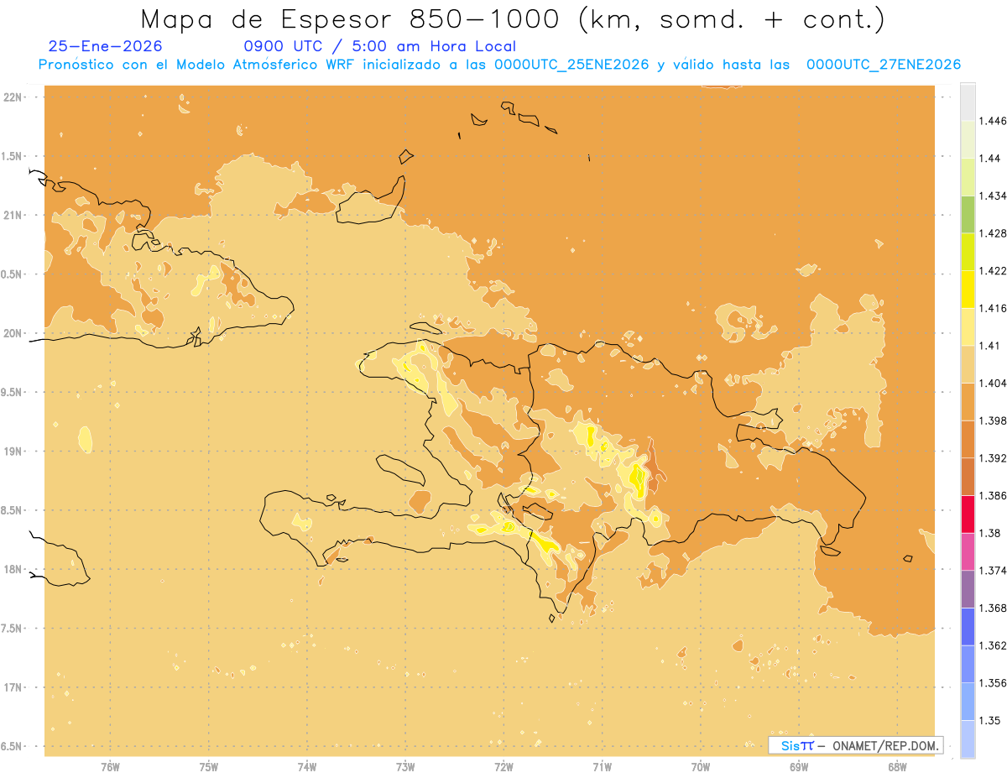Click the legend value "1.368"

click(x=993, y=608)
